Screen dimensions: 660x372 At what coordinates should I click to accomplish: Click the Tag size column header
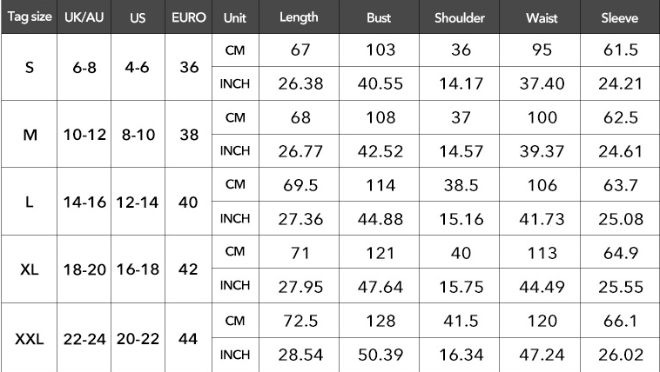click(x=29, y=17)
